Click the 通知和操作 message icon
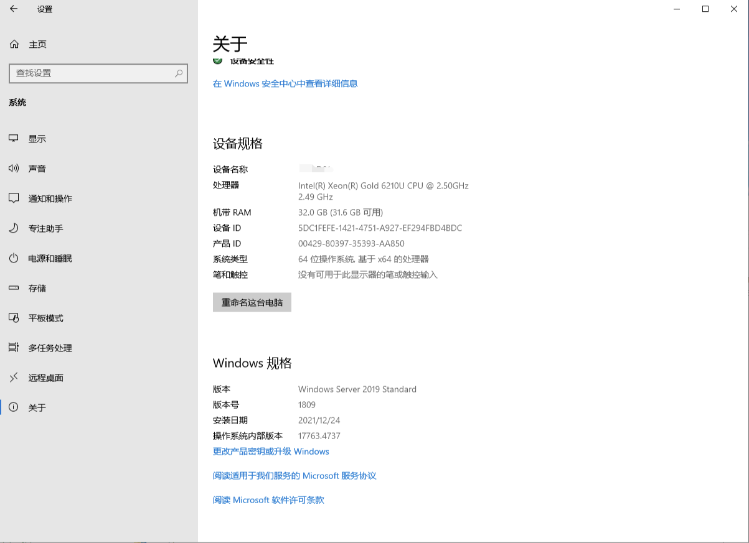This screenshot has height=543, width=749. pyautogui.click(x=14, y=198)
